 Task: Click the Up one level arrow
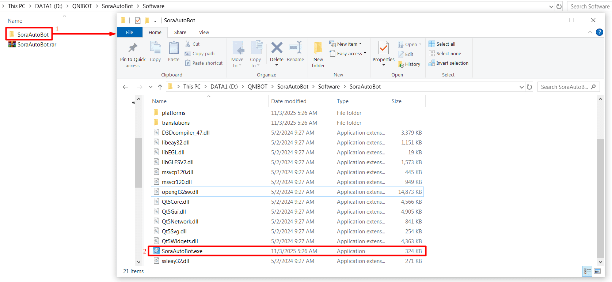(x=160, y=87)
